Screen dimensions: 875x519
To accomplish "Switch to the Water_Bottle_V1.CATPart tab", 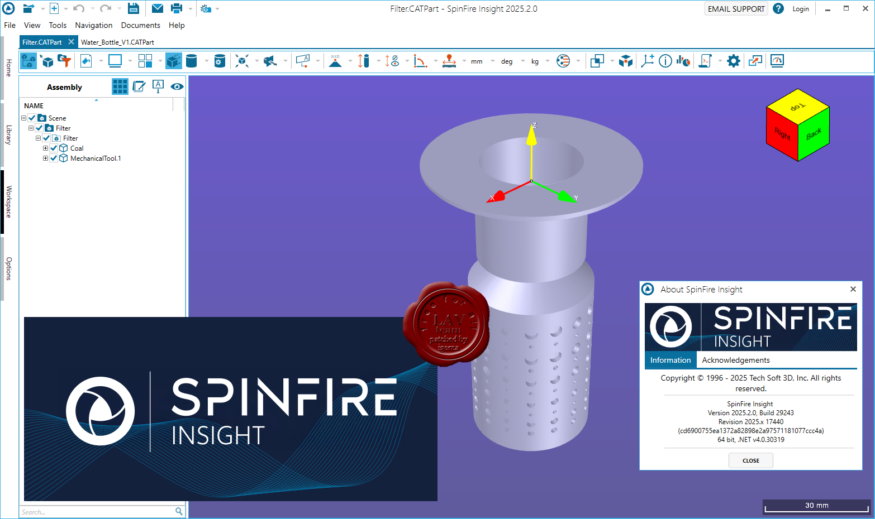I will coord(117,42).
